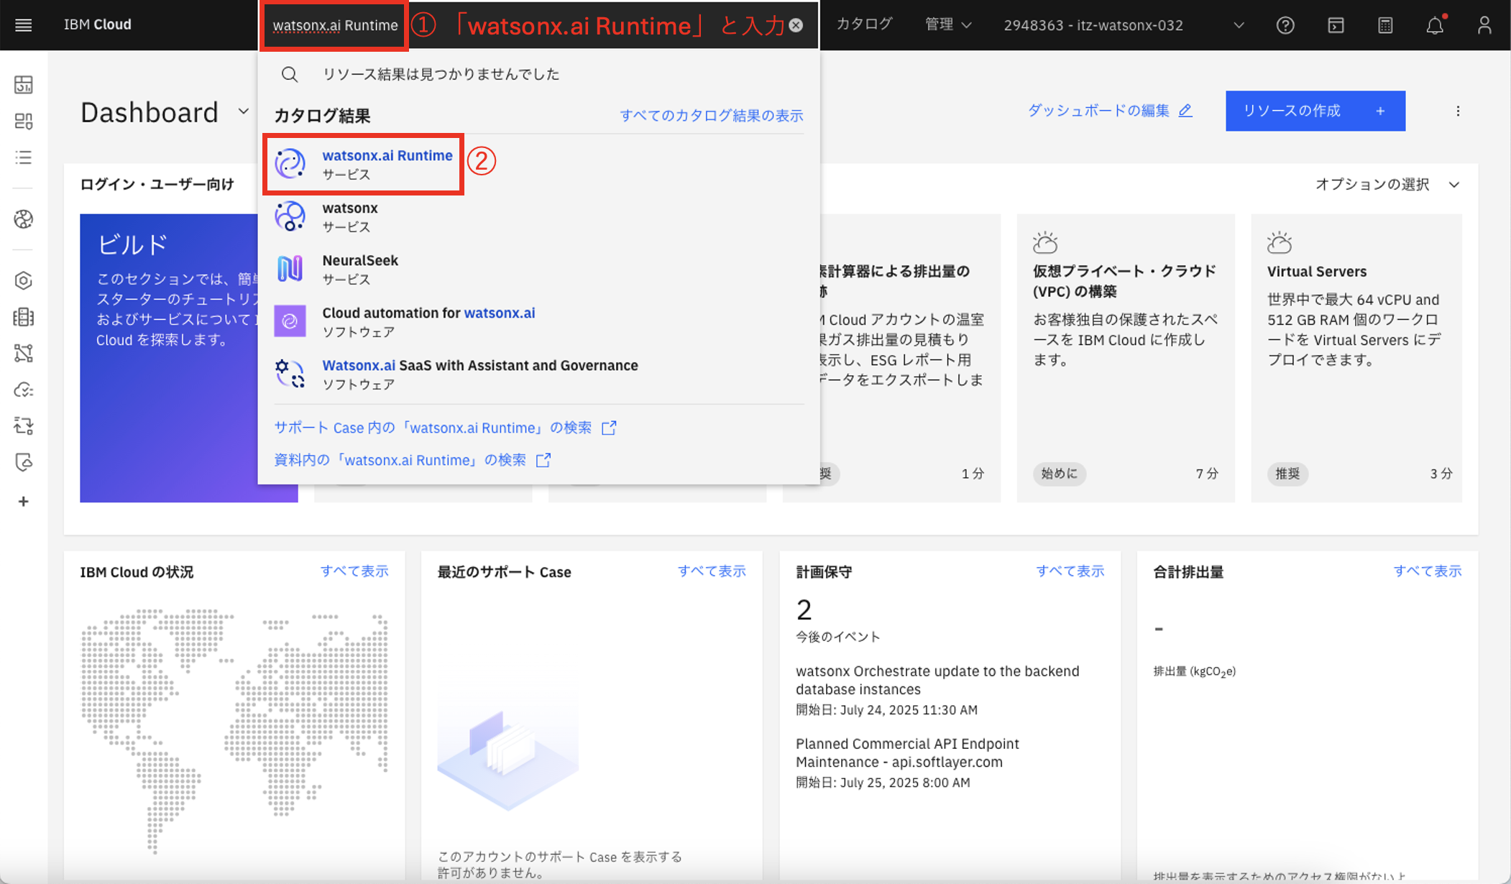Select the NeuralSeek service result

point(359,269)
